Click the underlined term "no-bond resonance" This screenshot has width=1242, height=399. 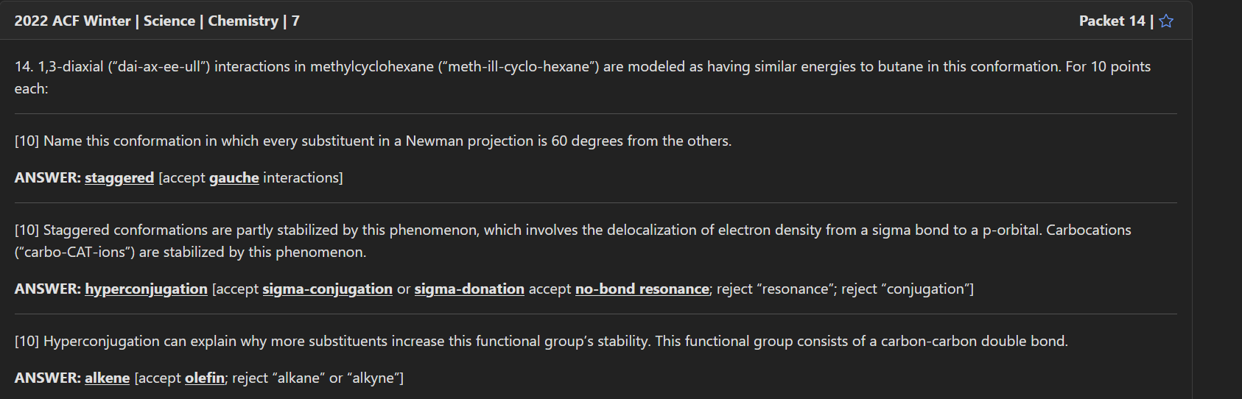pyautogui.click(x=642, y=289)
